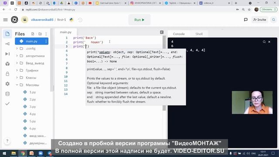Invite collaborators with the Invite button
This screenshot has width=279, height=157.
260,20
